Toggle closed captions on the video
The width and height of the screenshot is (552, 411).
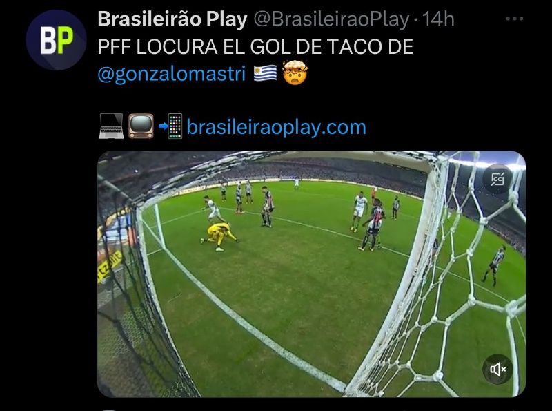point(497,179)
